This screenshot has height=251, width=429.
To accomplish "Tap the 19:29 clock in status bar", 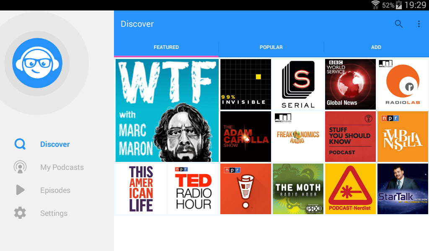I will (x=415, y=5).
